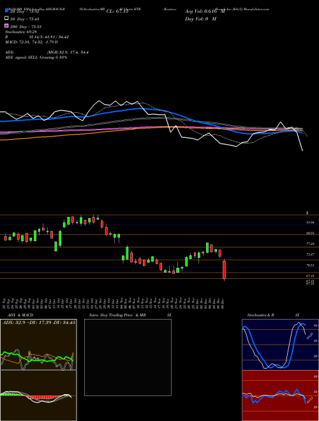Select the 'Stochastics: 69.28' line

pos(21,32)
